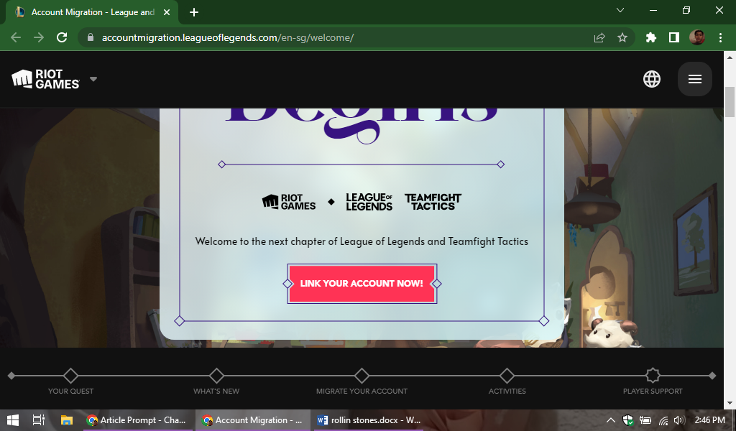The width and height of the screenshot is (736, 431).
Task: Show hidden system tray icons
Action: tap(611, 420)
